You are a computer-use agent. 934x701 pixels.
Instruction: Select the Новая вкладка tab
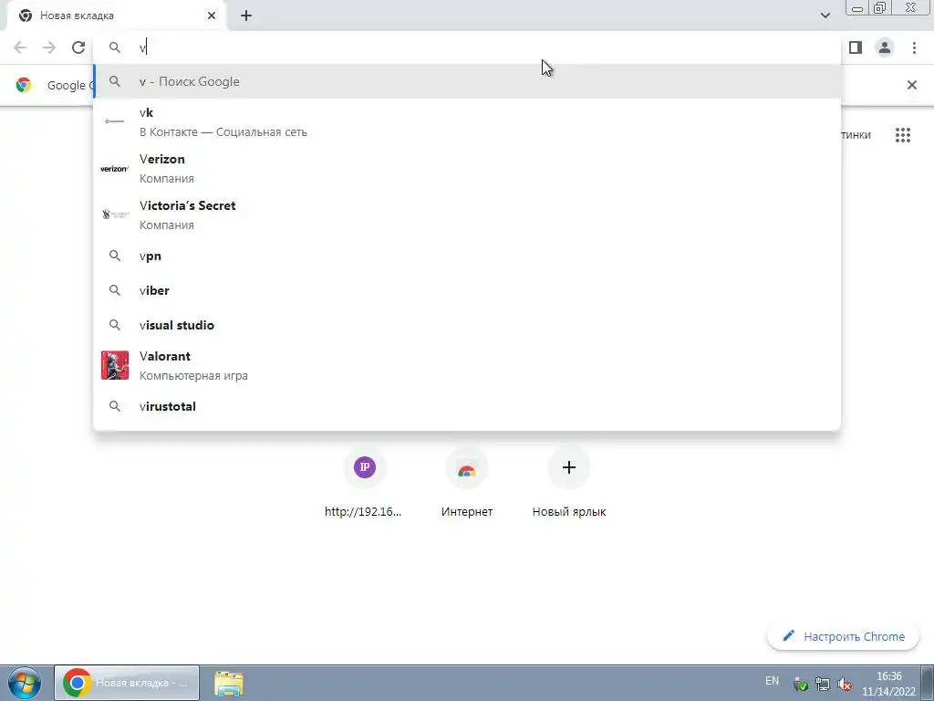pos(116,16)
